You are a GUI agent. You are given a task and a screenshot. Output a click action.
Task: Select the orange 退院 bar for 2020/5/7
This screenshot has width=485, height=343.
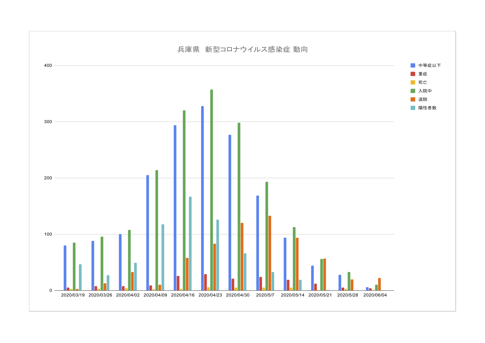click(x=270, y=253)
